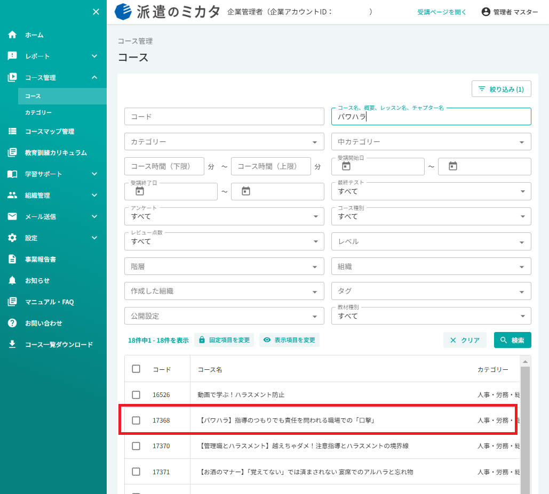Click the 学習サポート book icon
Image resolution: width=549 pixels, height=494 pixels.
pos(12,174)
